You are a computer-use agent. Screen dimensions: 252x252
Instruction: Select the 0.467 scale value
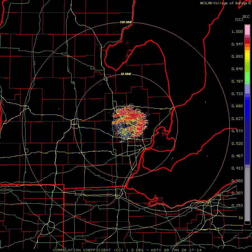(237, 156)
